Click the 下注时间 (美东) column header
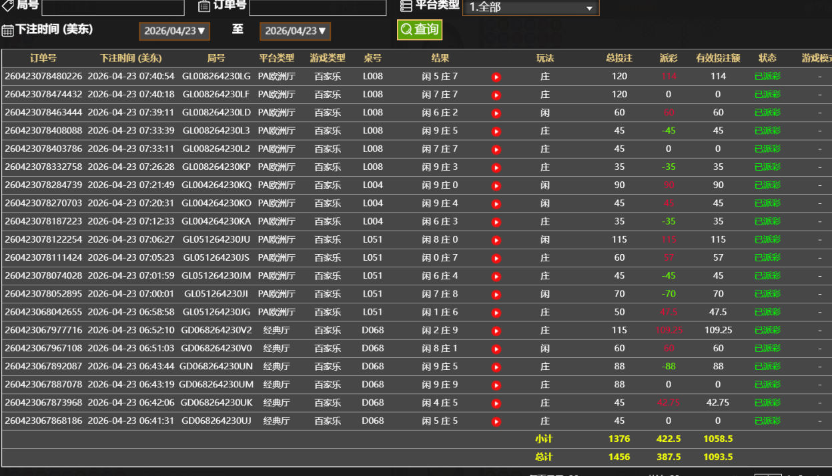Image resolution: width=832 pixels, height=476 pixels. pyautogui.click(x=131, y=58)
